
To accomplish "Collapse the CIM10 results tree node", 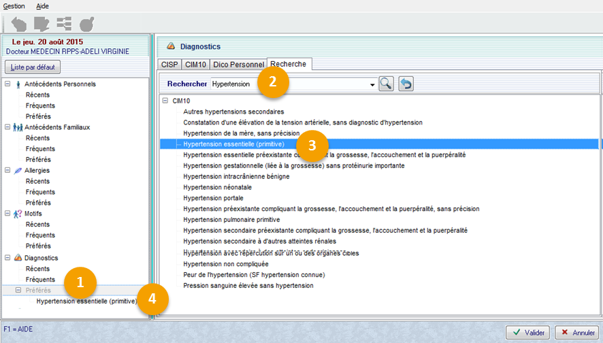I will tap(165, 101).
